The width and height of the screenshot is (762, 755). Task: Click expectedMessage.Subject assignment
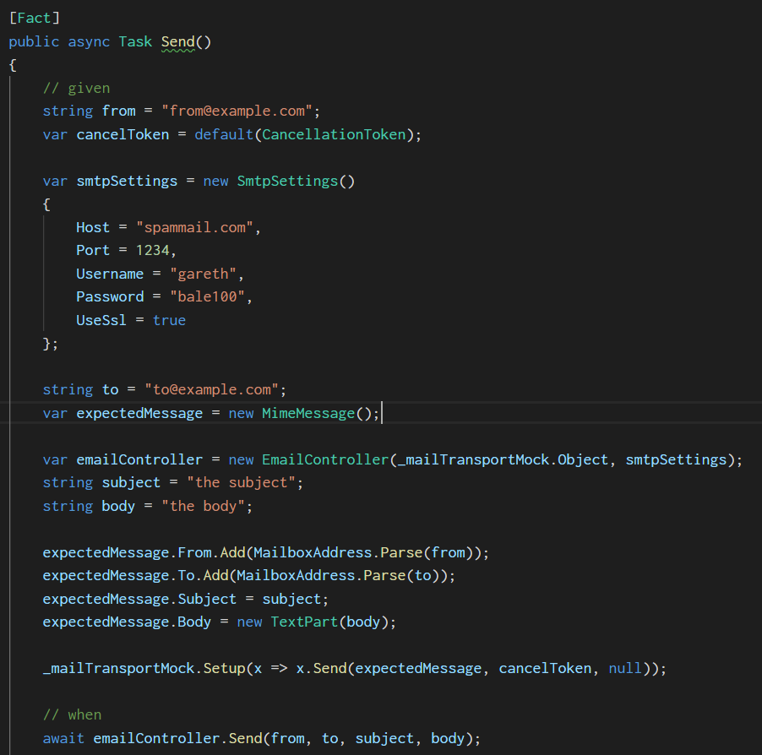[x=185, y=599]
